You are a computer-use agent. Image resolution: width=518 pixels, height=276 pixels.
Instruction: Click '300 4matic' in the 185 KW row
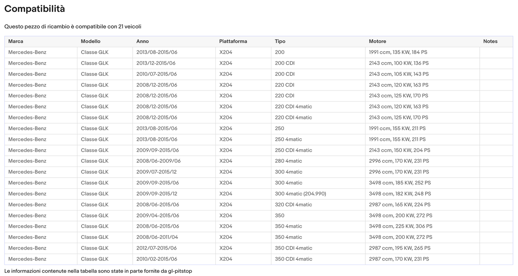pos(289,183)
